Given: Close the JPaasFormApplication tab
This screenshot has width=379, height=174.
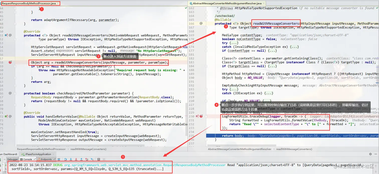Looking at the screenshot, I should 53,154.
